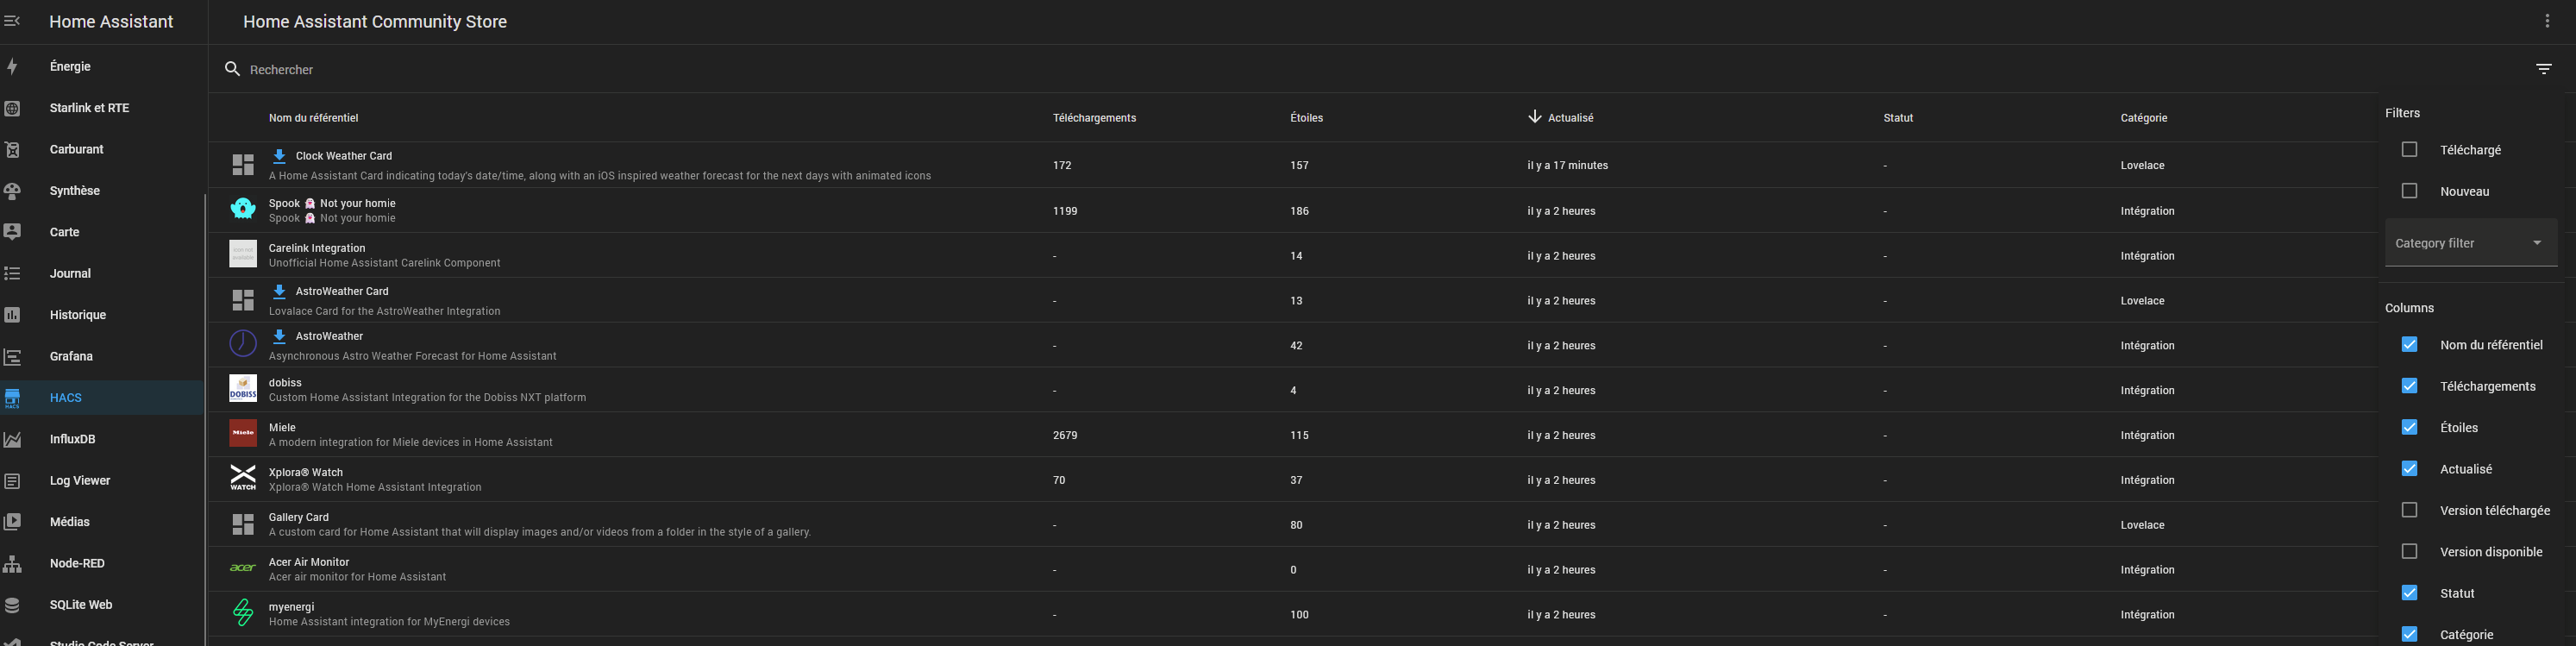Click download count 1199 for Spook
This screenshot has height=646, width=2576.
[x=1065, y=211]
